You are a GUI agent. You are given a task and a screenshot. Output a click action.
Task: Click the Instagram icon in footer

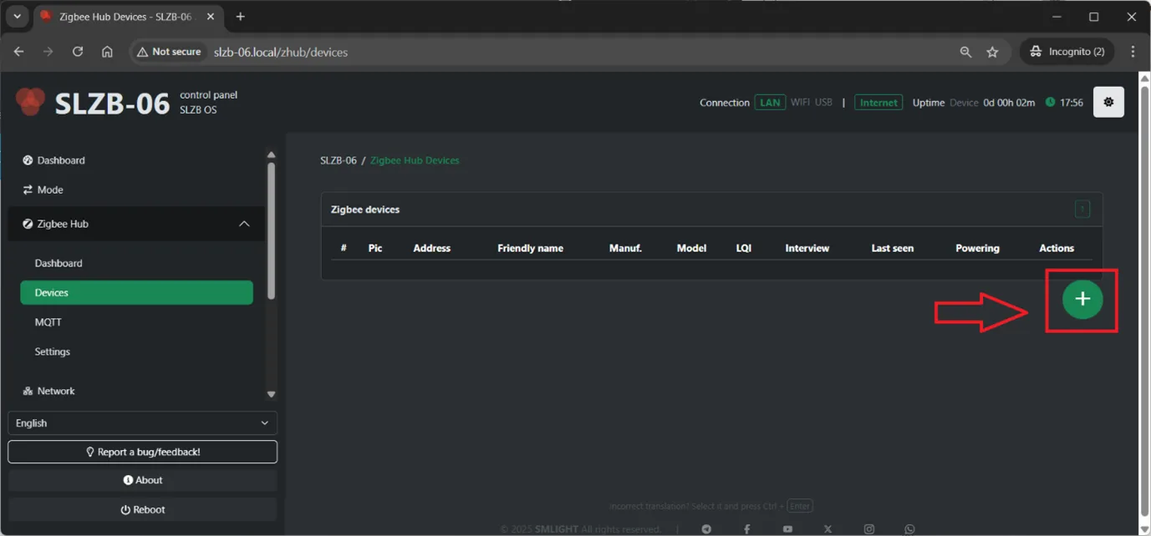pyautogui.click(x=868, y=529)
